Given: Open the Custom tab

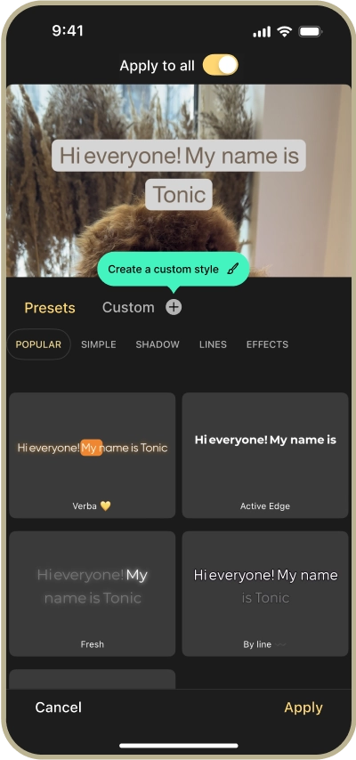Looking at the screenshot, I should tap(128, 307).
